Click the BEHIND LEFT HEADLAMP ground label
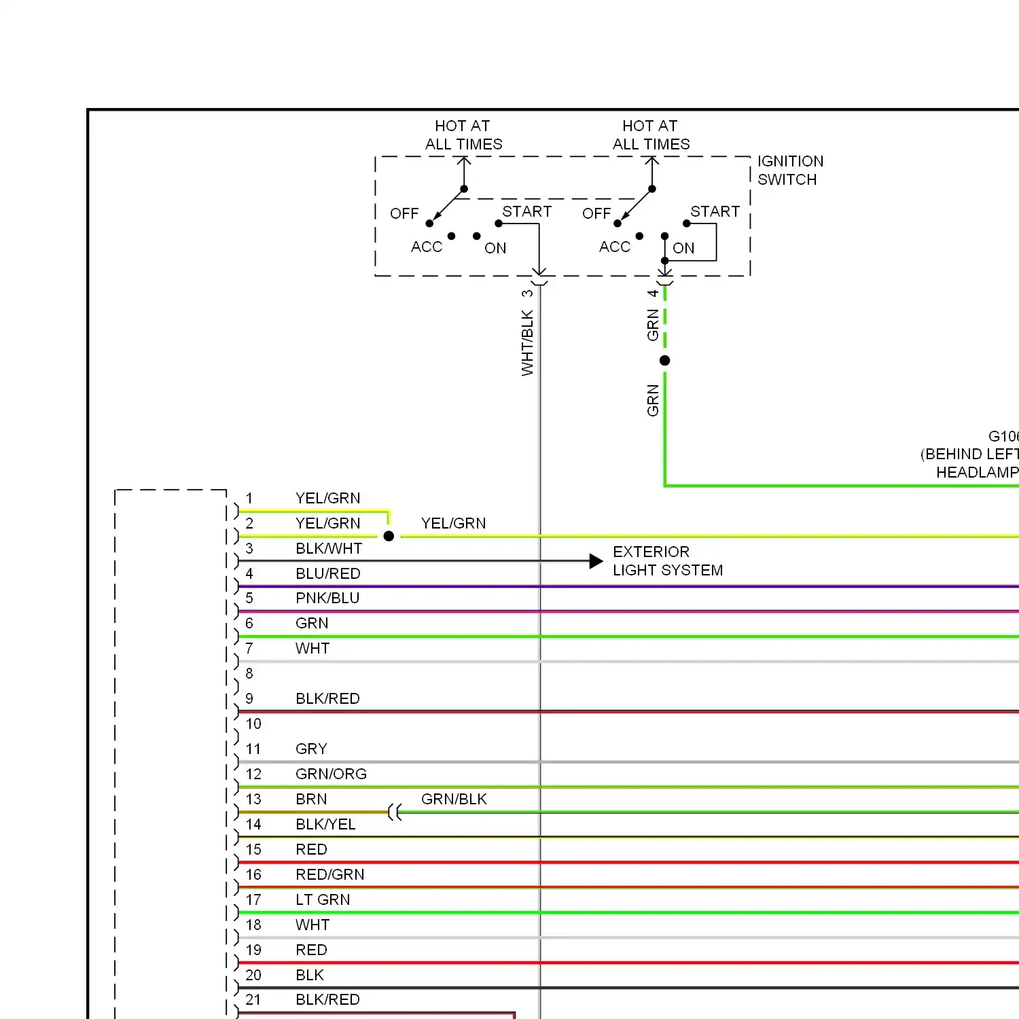 pyautogui.click(x=970, y=454)
